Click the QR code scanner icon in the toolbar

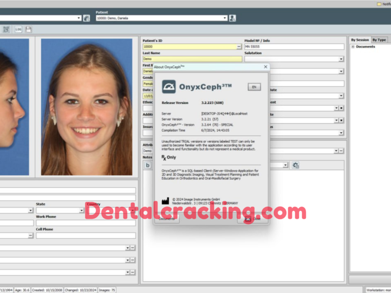6,29
